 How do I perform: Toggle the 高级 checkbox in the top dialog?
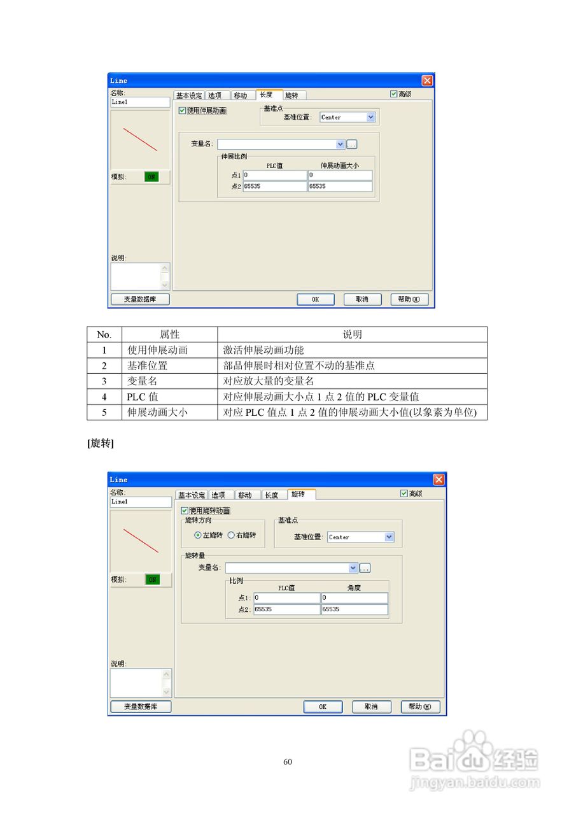394,93
